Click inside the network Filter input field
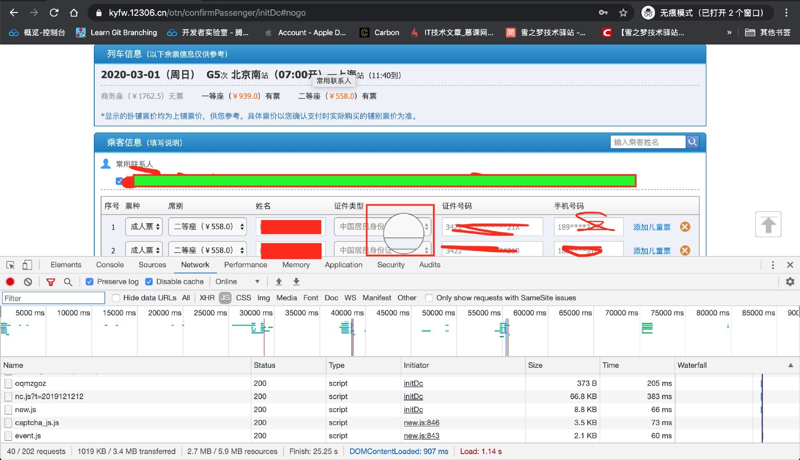This screenshot has width=800, height=460. pyautogui.click(x=53, y=298)
